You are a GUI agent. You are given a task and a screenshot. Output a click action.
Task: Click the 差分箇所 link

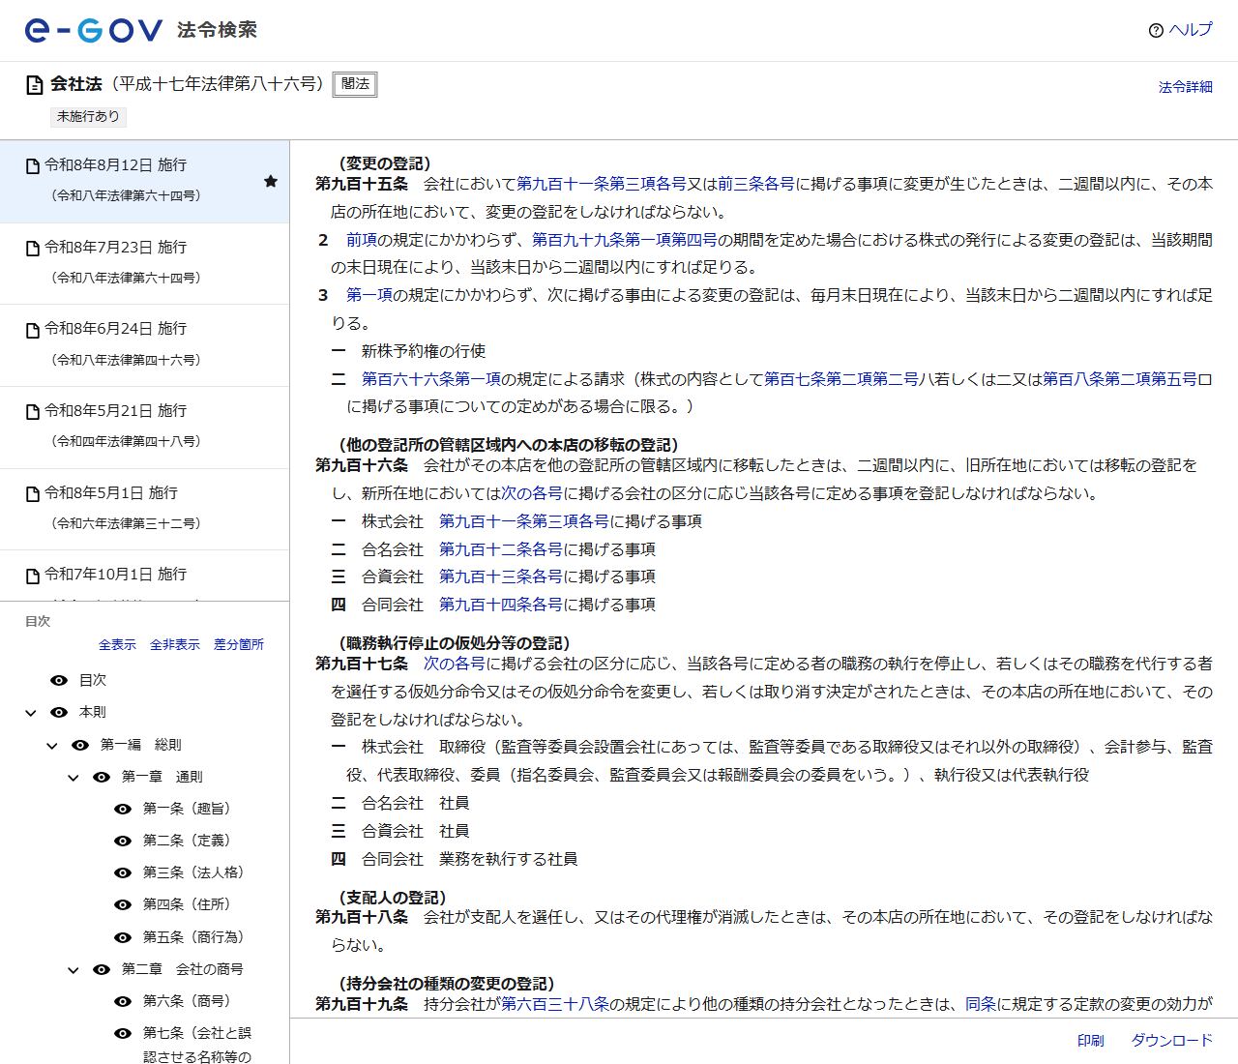pos(239,644)
